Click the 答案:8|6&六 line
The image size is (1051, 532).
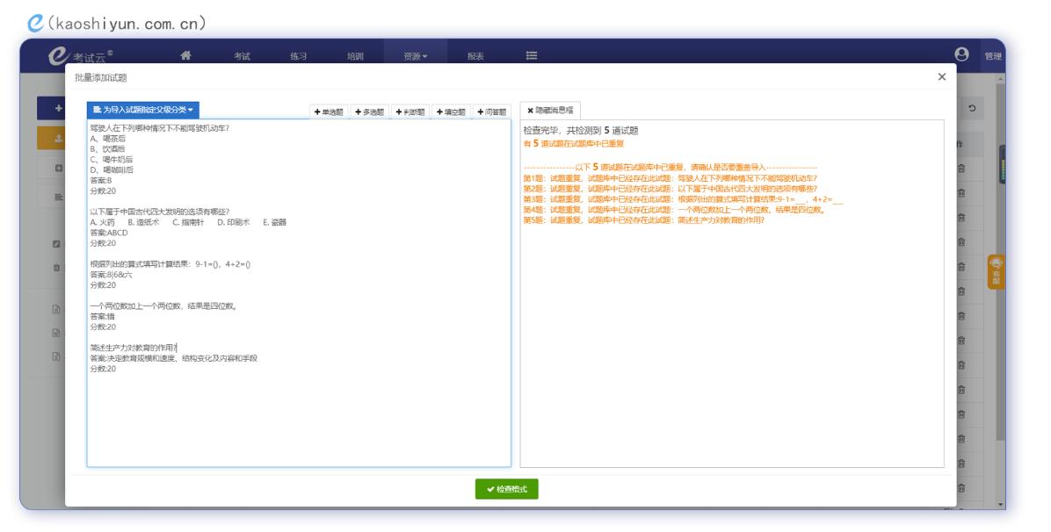pyautogui.click(x=112, y=275)
